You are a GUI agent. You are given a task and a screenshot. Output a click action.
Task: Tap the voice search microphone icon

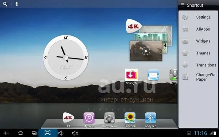(x=17, y=4)
